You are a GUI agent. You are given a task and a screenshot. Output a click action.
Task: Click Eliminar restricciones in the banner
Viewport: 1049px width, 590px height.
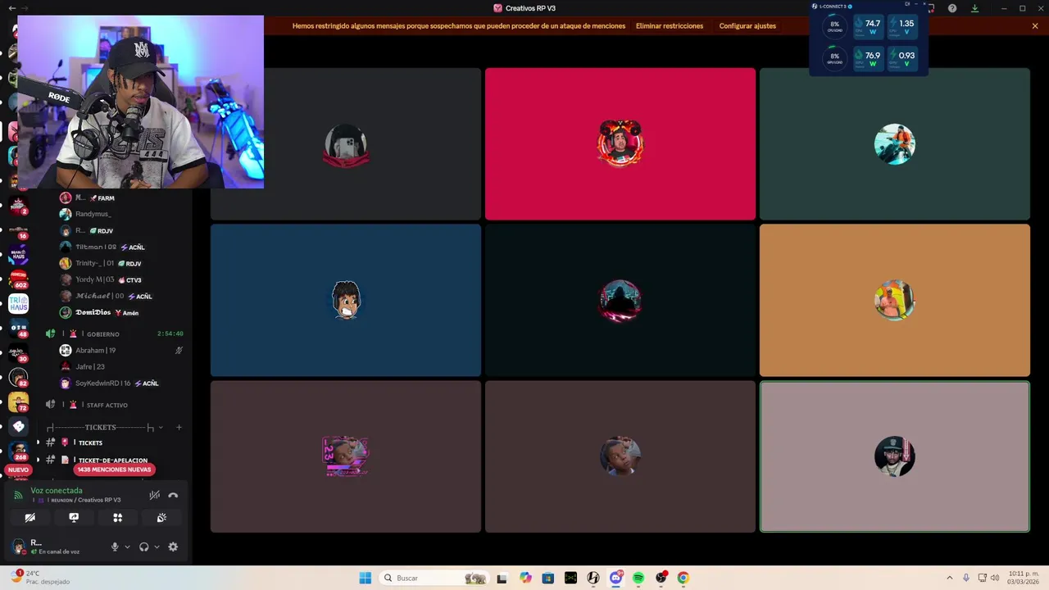click(x=670, y=26)
